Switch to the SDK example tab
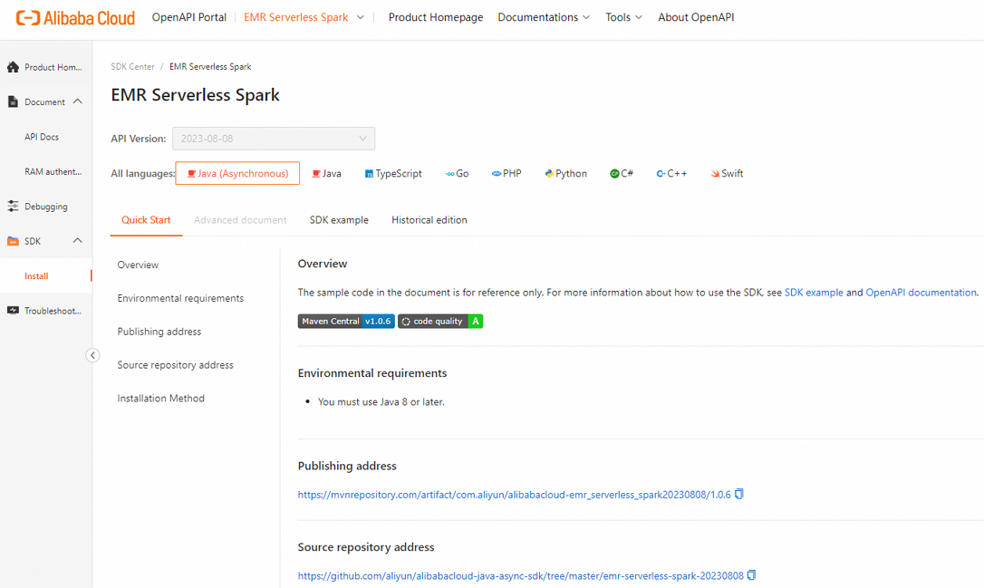Image resolution: width=984 pixels, height=588 pixels. tap(339, 219)
